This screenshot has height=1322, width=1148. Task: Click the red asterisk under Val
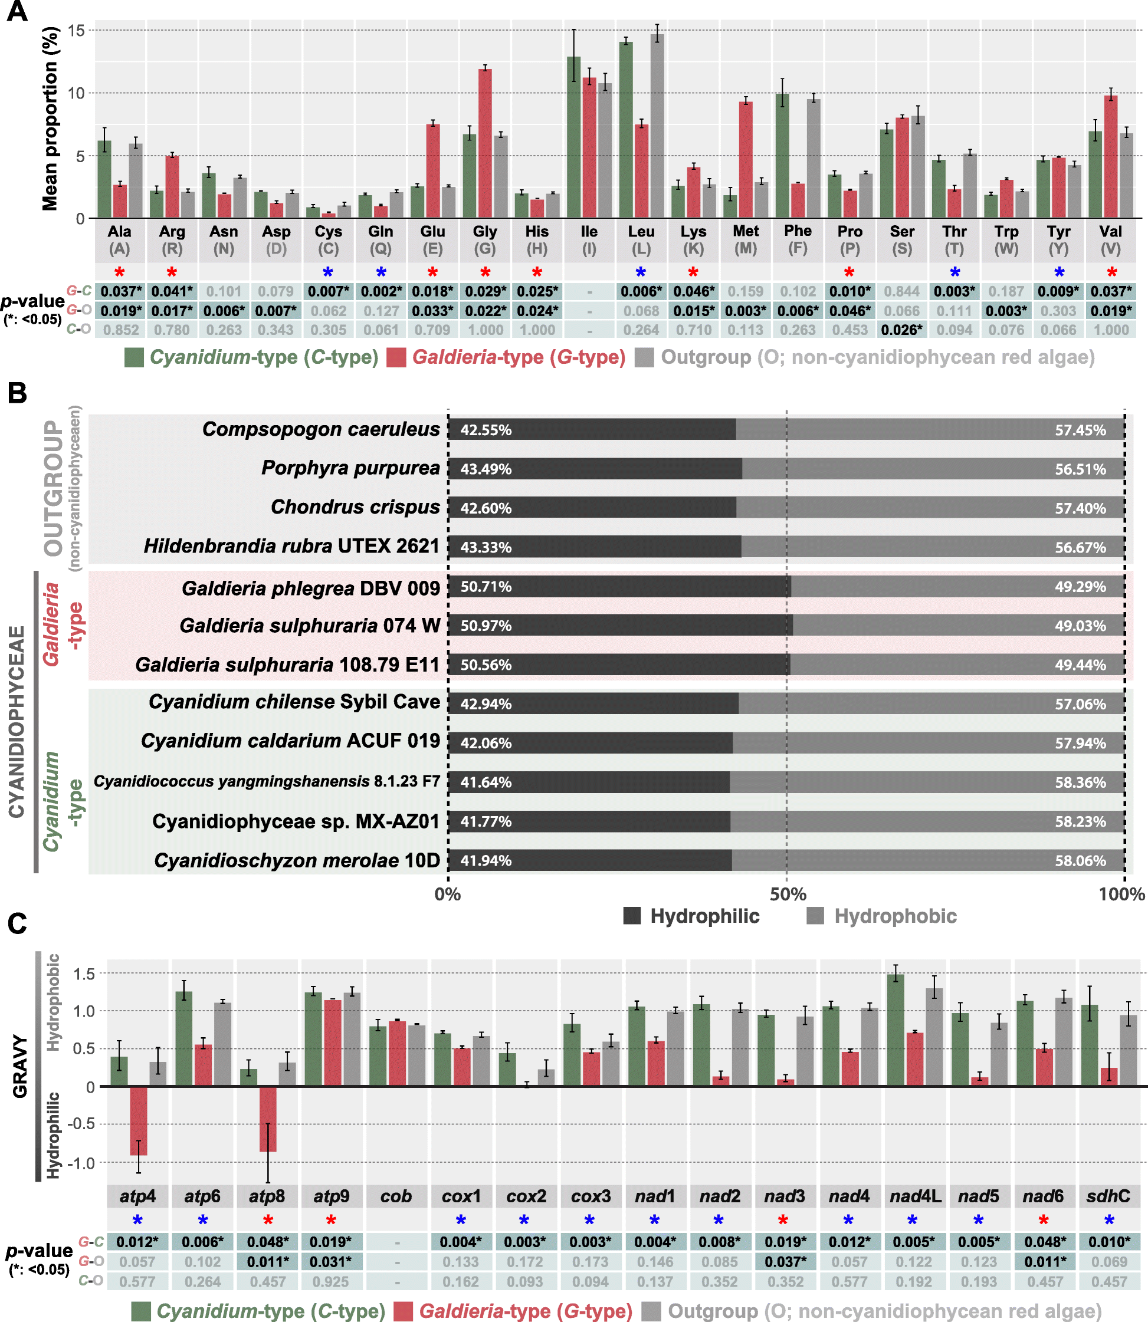click(1111, 272)
